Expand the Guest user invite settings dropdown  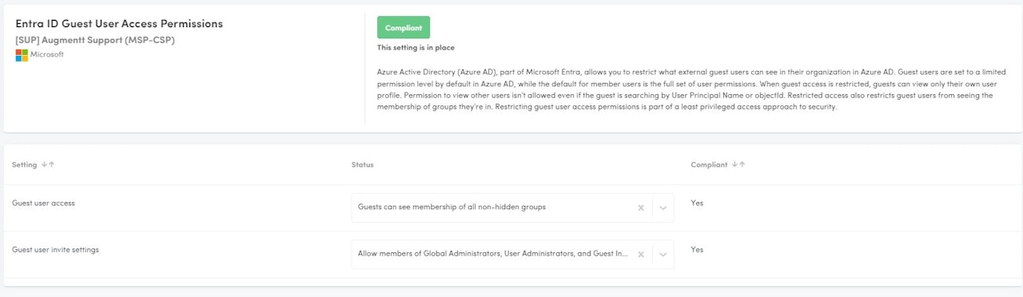663,254
